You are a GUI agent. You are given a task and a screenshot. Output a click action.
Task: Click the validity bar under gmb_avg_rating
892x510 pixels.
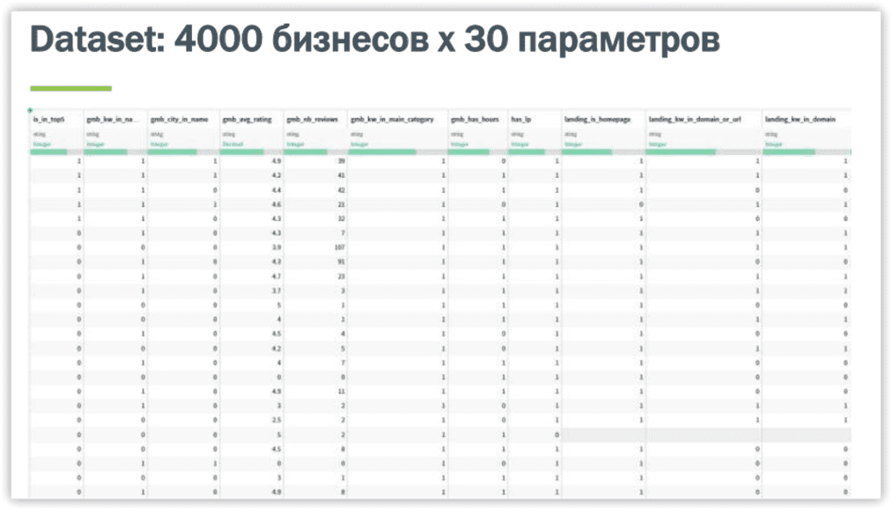click(x=251, y=152)
